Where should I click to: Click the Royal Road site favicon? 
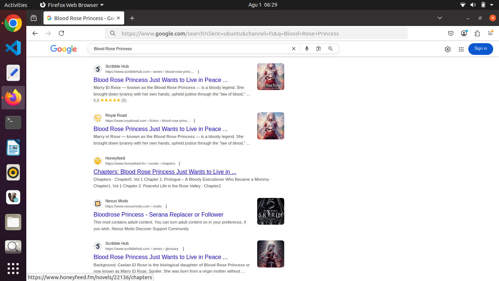(x=98, y=118)
